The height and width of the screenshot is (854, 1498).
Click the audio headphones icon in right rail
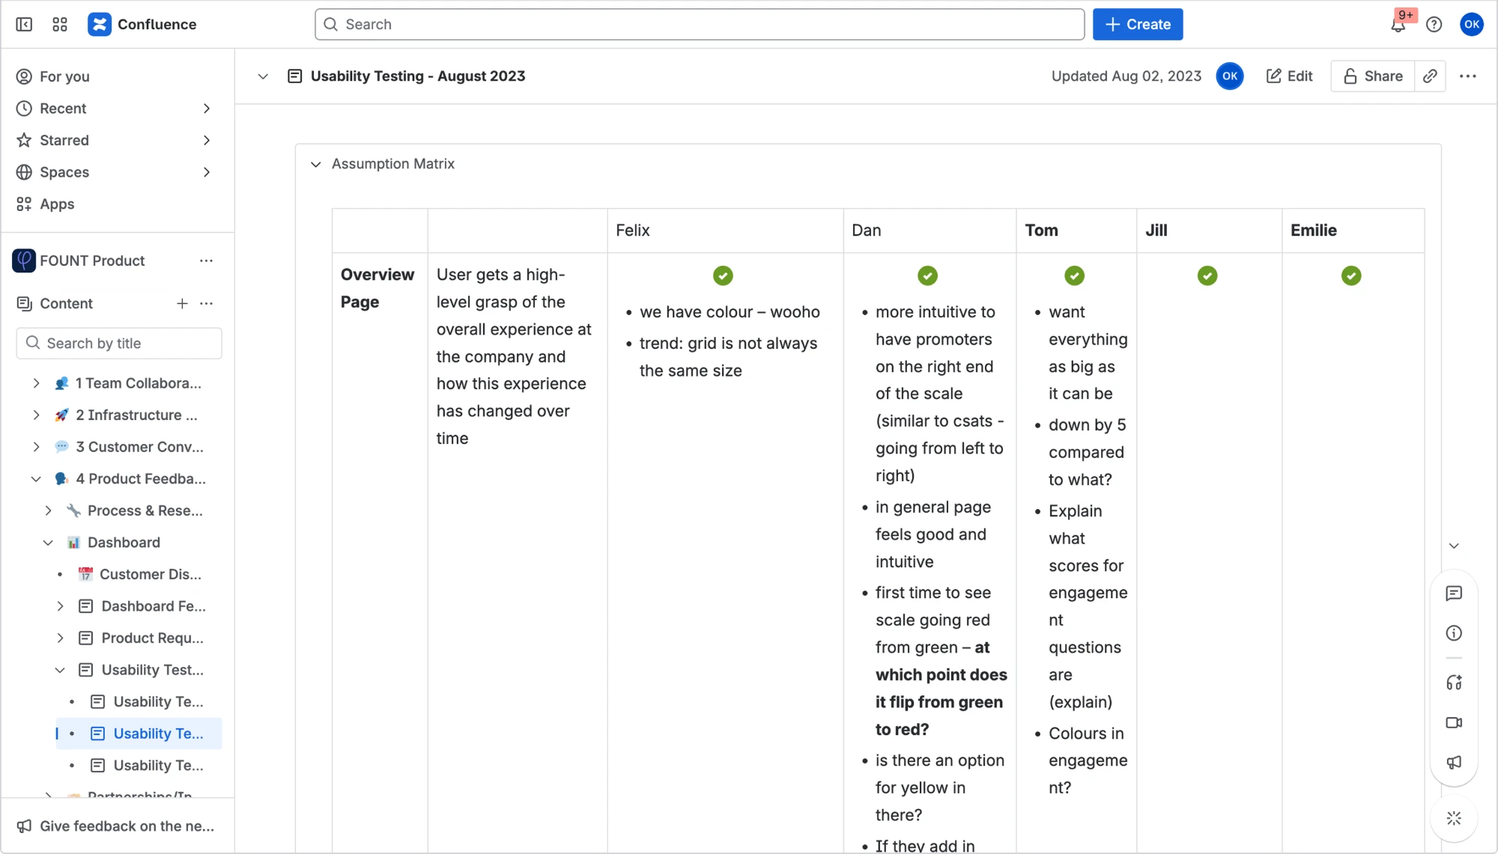(x=1454, y=683)
